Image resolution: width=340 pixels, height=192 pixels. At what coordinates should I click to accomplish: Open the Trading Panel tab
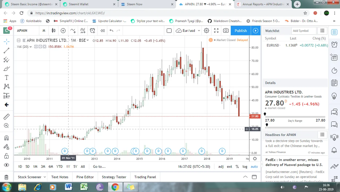145,177
